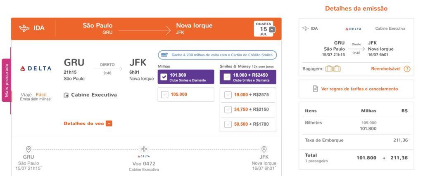
Task: Click the JFK location pin on flight timeline
Action: 264,149
